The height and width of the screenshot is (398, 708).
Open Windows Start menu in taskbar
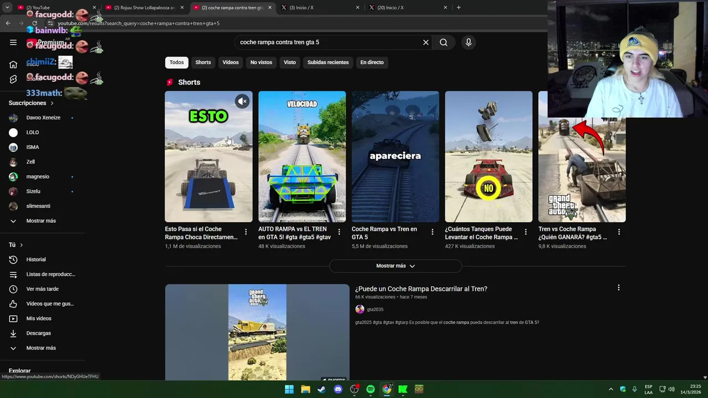[289, 389]
